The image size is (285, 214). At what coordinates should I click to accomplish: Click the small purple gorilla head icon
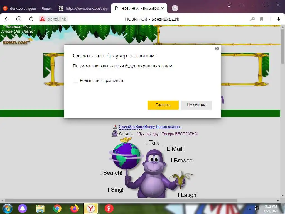[x=115, y=133]
